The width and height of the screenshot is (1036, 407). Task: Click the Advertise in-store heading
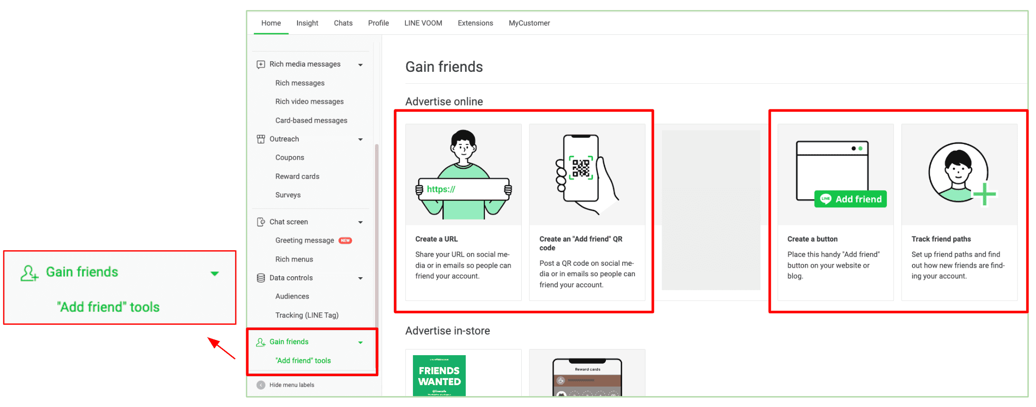(447, 330)
